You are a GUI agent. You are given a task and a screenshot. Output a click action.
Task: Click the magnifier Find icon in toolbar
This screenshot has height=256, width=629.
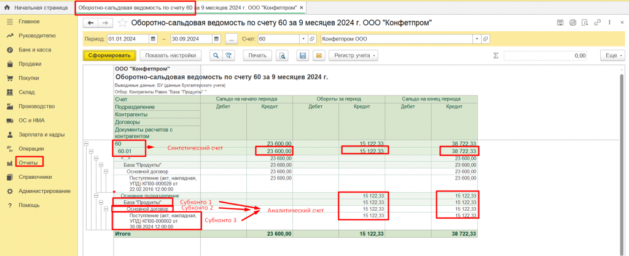tap(216, 56)
